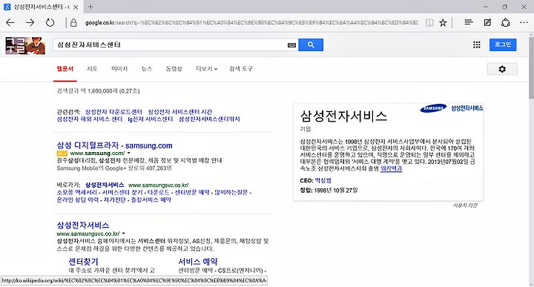Click the 사용자 의견 feedback link
This screenshot has height=287, width=534.
[465, 205]
